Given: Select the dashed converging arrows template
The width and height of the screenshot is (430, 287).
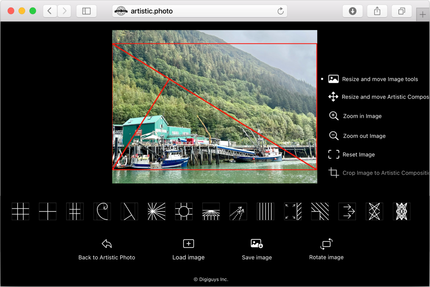Looking at the screenshot, I should pos(238,211).
